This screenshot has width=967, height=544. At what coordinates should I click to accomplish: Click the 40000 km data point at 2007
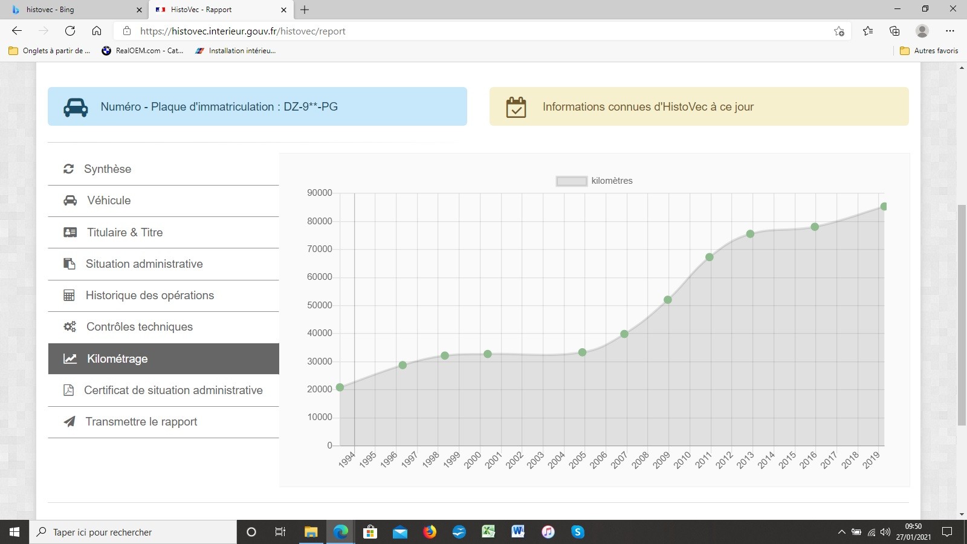(624, 334)
